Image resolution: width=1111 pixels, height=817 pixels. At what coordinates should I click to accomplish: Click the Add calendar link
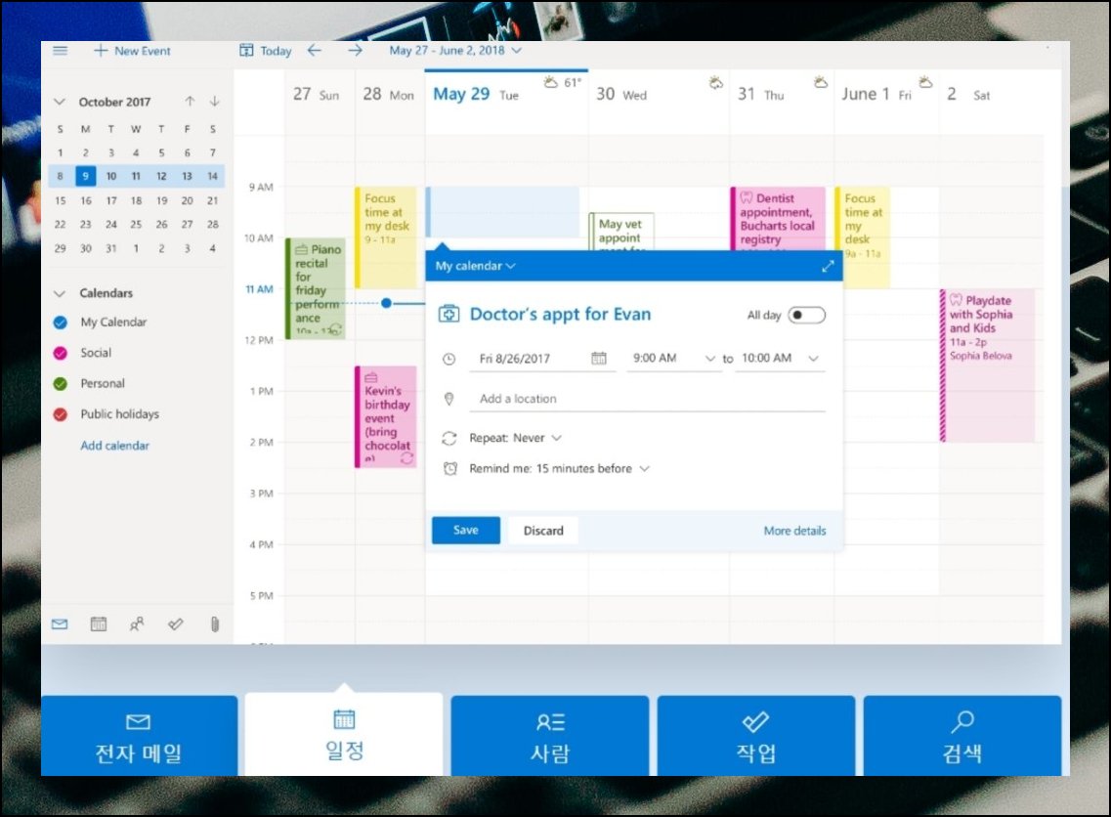[x=114, y=445]
